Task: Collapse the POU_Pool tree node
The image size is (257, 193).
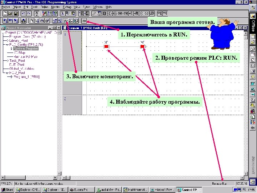Action: click(7, 73)
